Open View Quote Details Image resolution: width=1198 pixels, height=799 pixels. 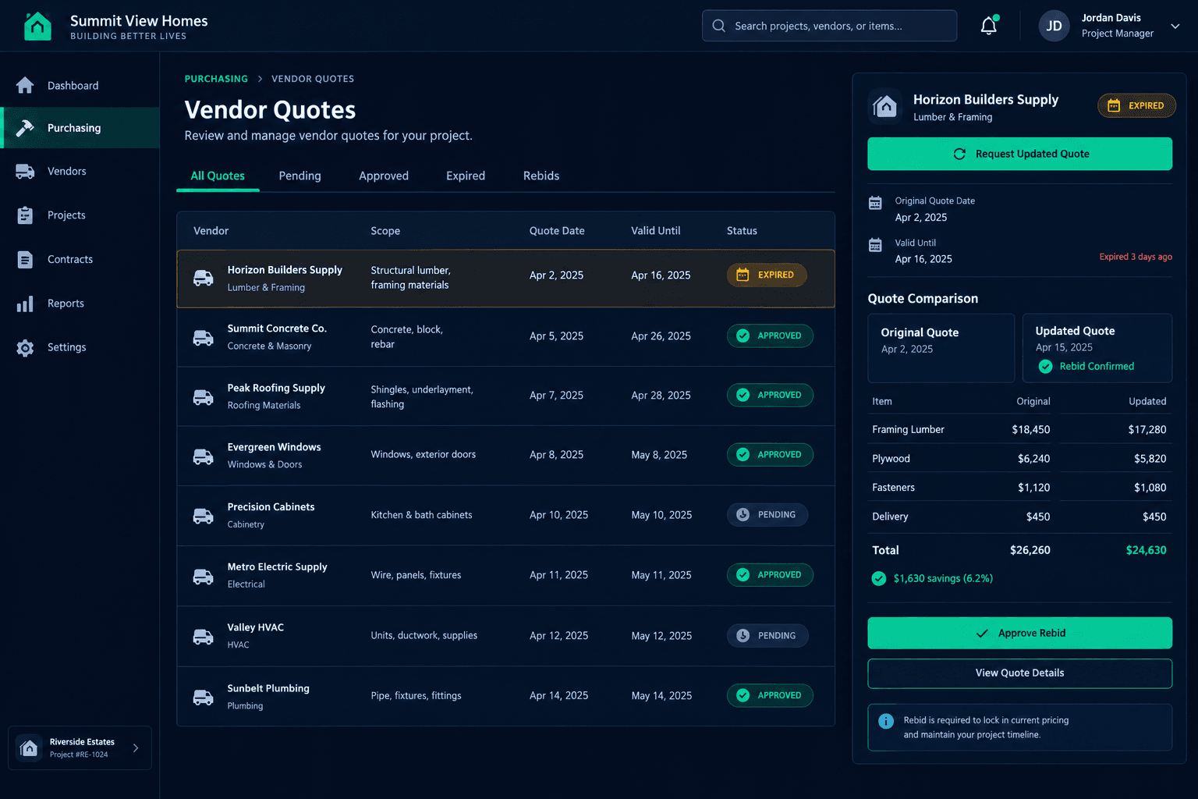click(1019, 673)
